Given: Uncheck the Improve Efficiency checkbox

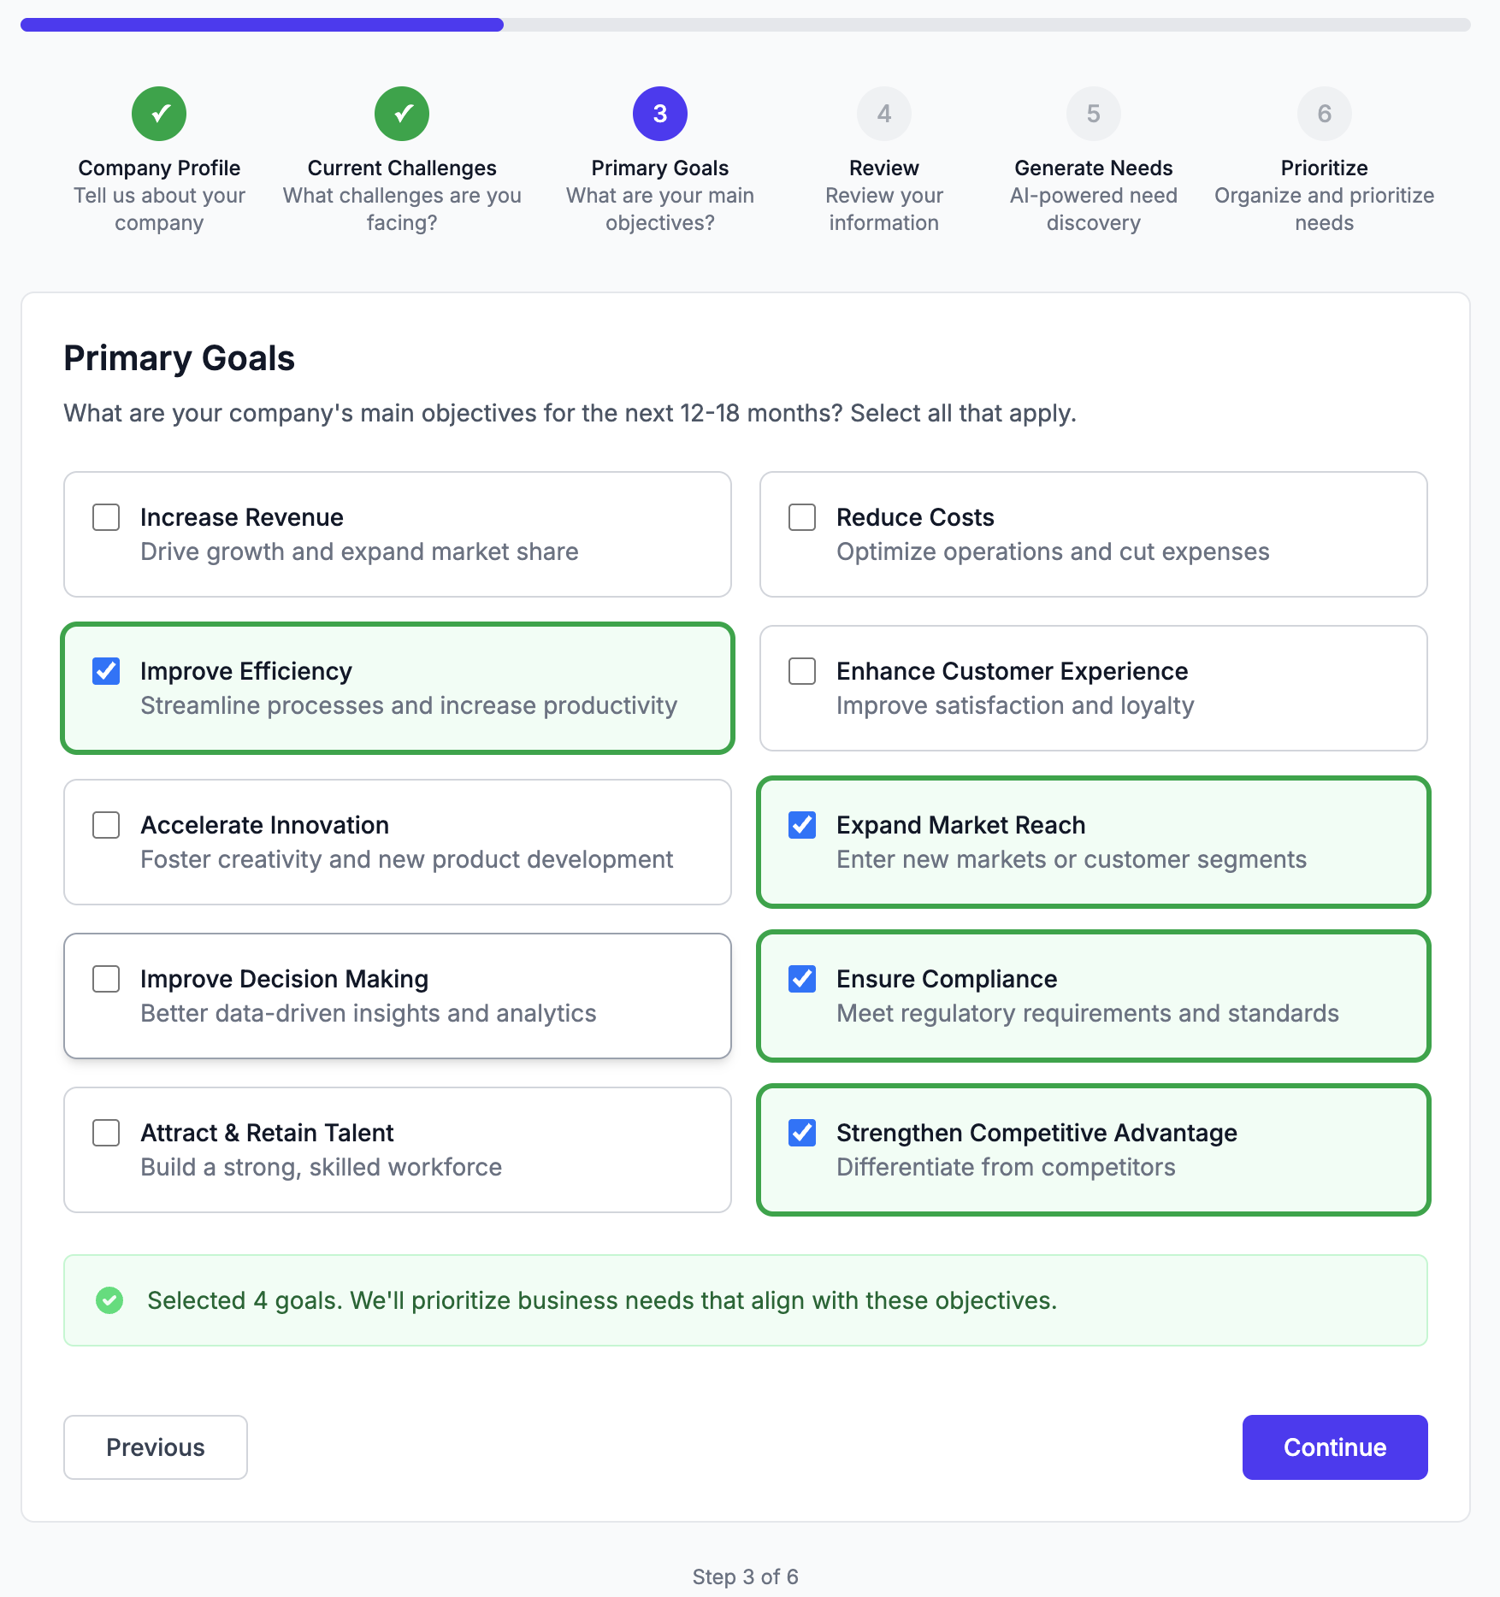Looking at the screenshot, I should pos(106,671).
